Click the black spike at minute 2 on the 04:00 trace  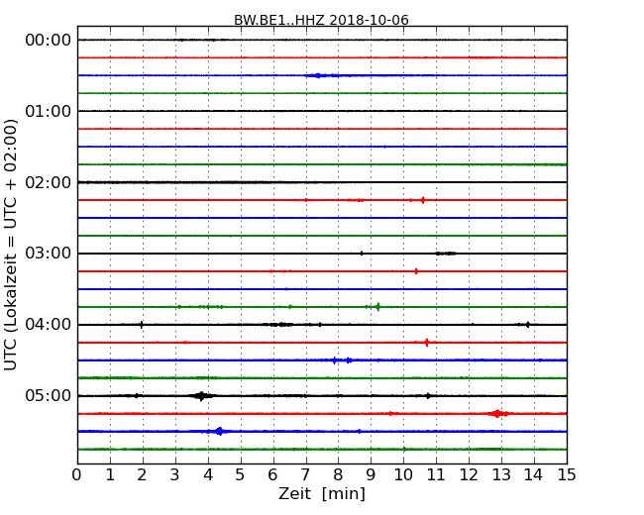pos(142,325)
